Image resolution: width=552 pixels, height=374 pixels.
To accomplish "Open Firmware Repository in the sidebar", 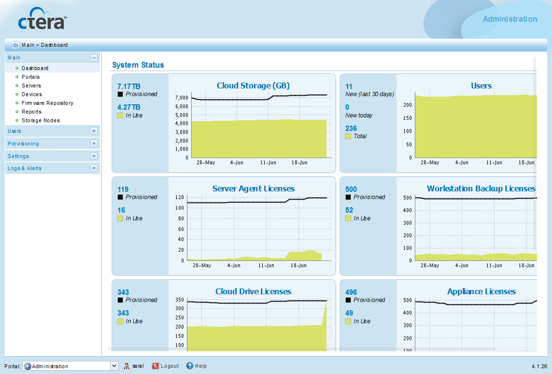I will (47, 103).
